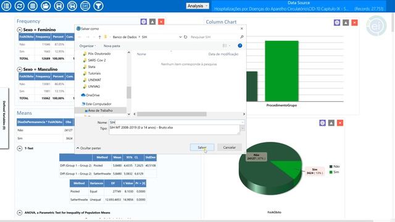This screenshot has height=222, width=395.
Task: Click Nova pasta in the dialog
Action: (112, 46)
